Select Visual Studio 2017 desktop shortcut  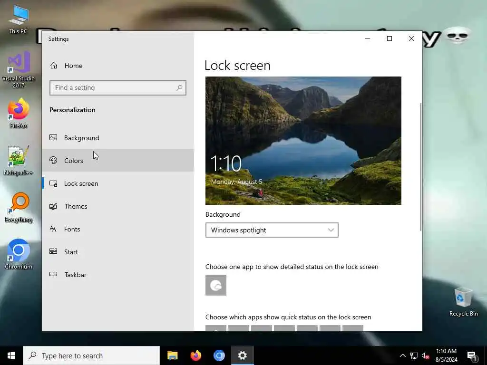click(x=19, y=70)
